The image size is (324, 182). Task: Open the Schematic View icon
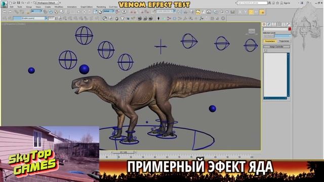209,12
